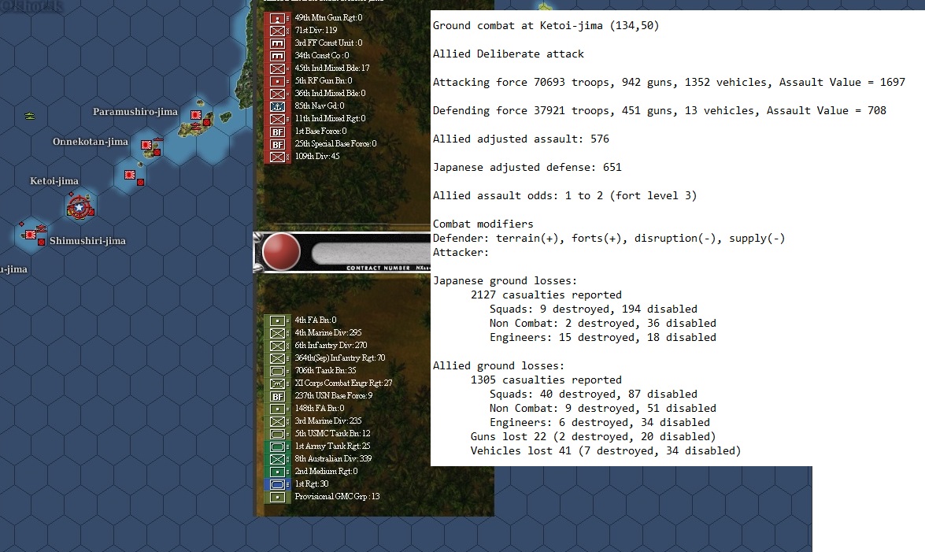925x552 pixels.
Task: Select the 148th FA Bn icon
Action: (277, 409)
